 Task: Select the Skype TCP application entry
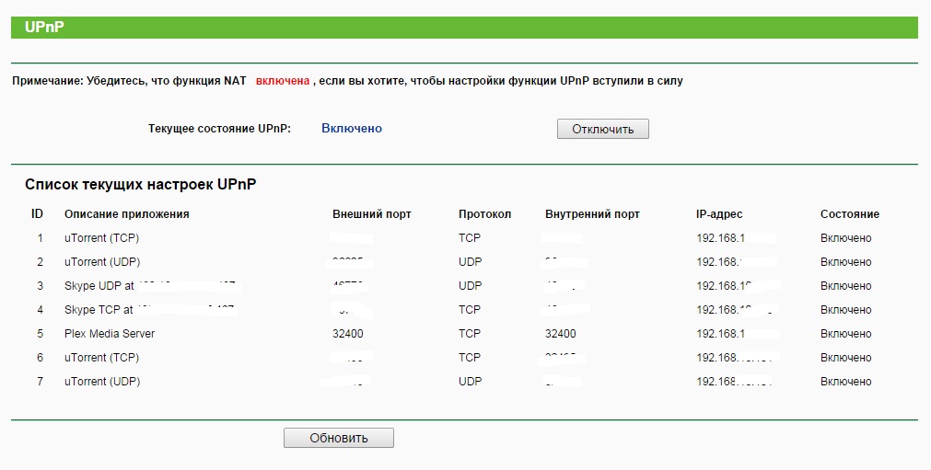pos(99,310)
